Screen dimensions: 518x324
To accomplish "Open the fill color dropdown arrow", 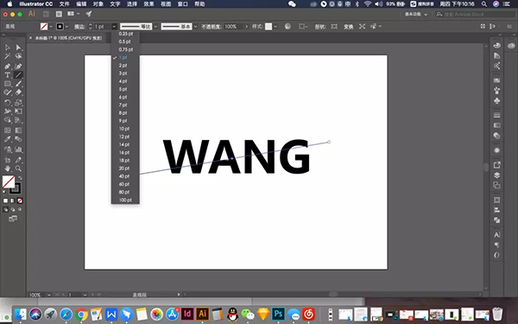I will pyautogui.click(x=51, y=27).
